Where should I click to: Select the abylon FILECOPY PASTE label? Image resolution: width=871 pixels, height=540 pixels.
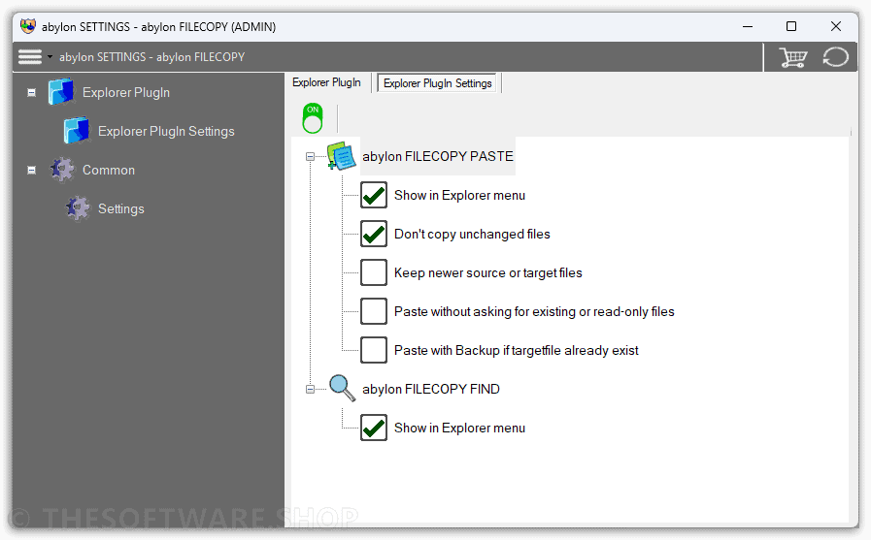(438, 156)
